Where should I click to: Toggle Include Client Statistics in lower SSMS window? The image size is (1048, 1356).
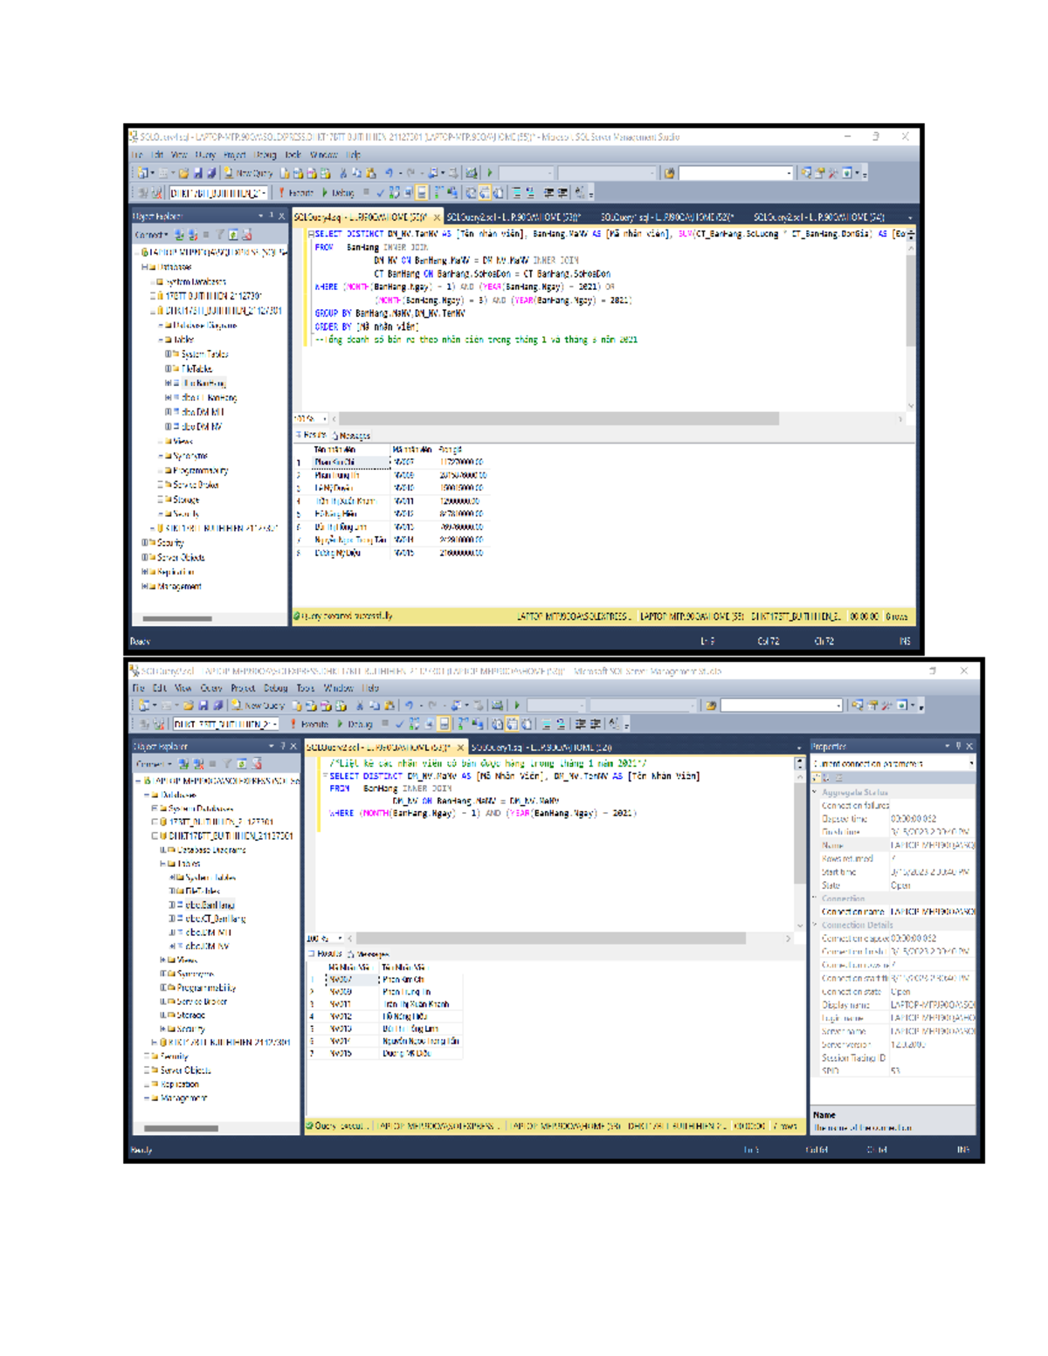click(x=478, y=724)
